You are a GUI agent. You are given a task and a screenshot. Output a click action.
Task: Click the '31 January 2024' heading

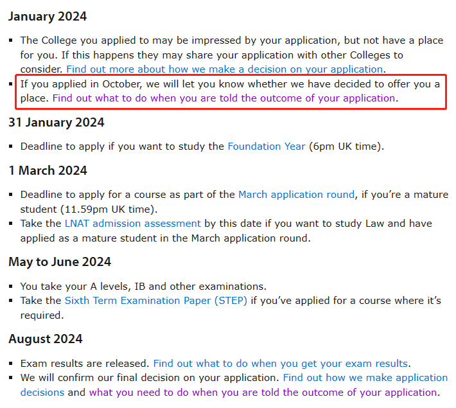(x=56, y=122)
